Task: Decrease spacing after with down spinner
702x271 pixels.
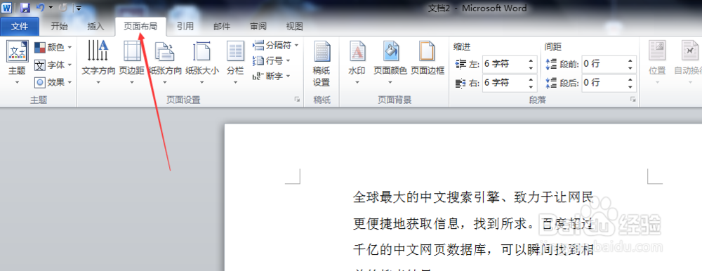Action: pyautogui.click(x=630, y=87)
